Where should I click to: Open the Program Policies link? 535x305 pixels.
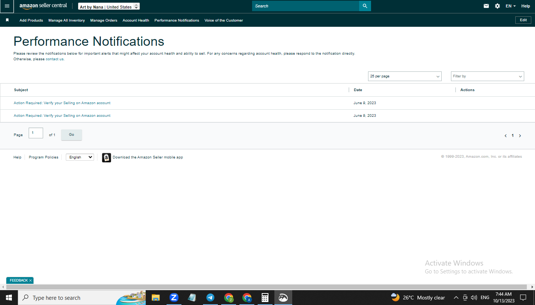tap(43, 157)
